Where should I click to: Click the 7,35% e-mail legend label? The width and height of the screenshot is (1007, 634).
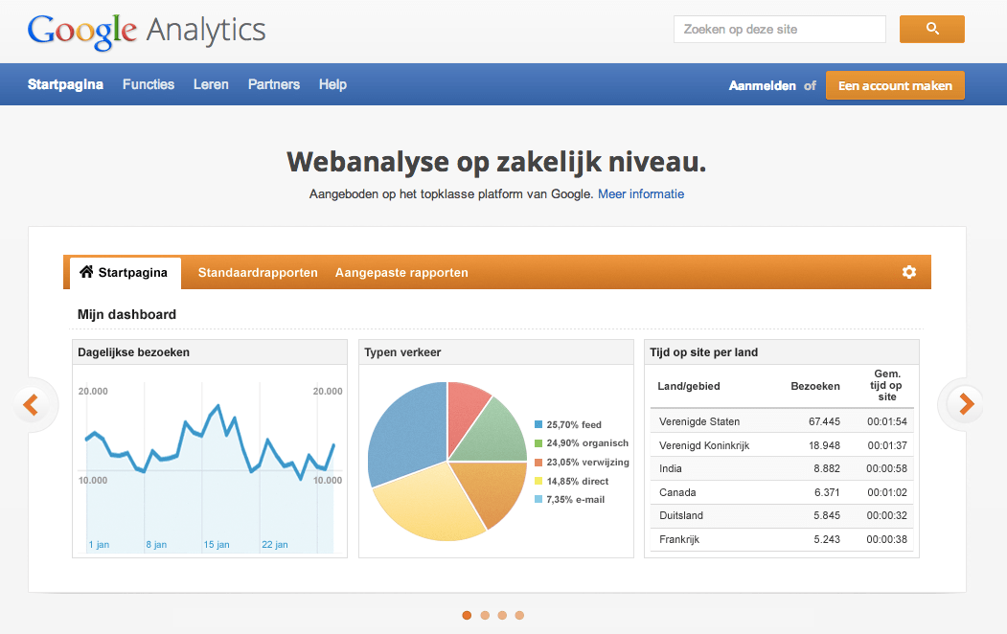(x=576, y=499)
